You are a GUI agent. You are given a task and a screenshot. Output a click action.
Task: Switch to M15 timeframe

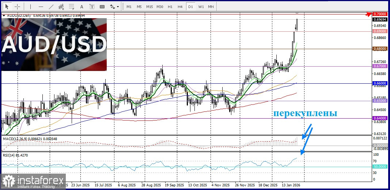tap(149, 7)
